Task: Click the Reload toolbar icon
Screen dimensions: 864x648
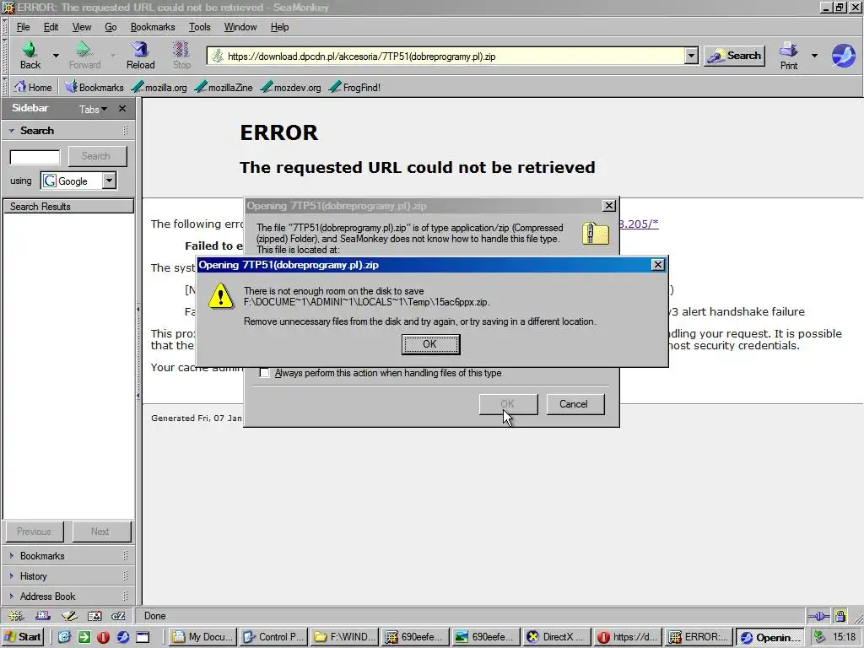Action: (x=141, y=49)
